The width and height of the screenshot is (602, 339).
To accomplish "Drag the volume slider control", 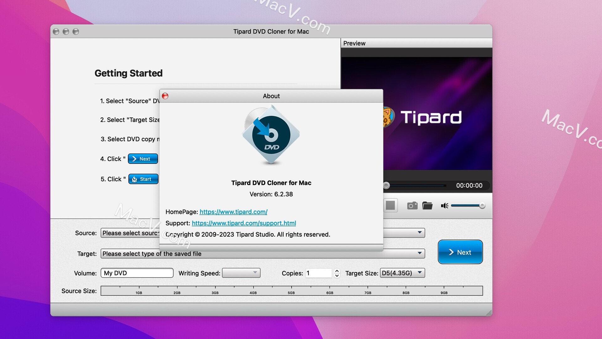I will [482, 205].
